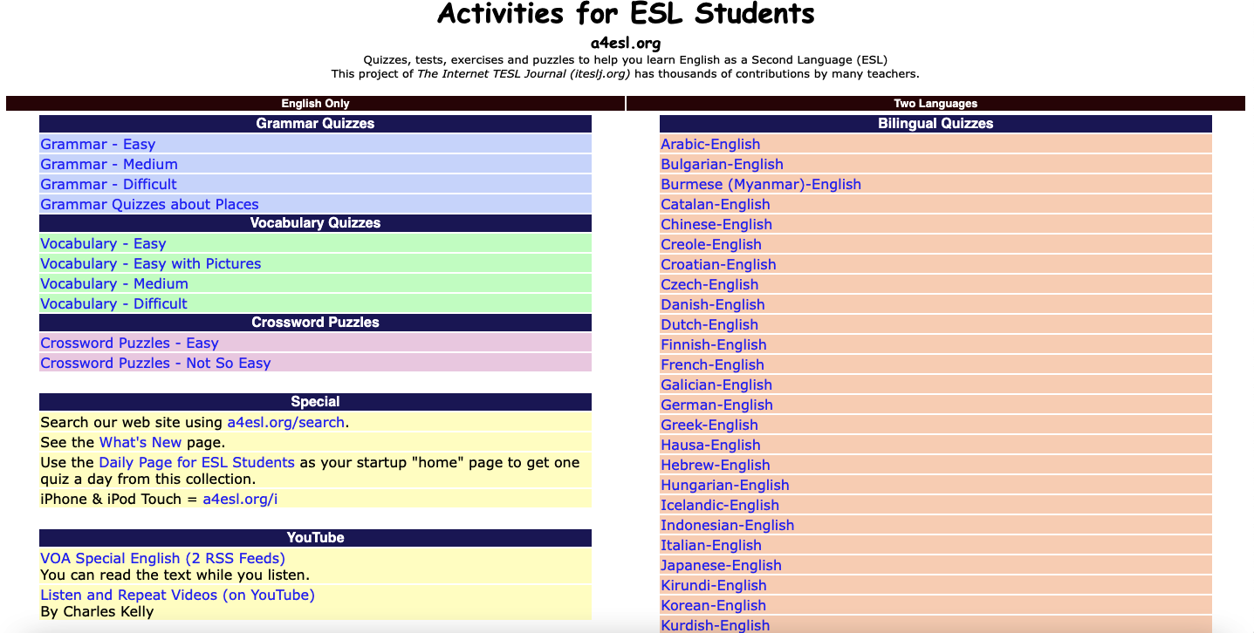Open the What's New page link
The height and width of the screenshot is (633, 1254).
click(140, 443)
